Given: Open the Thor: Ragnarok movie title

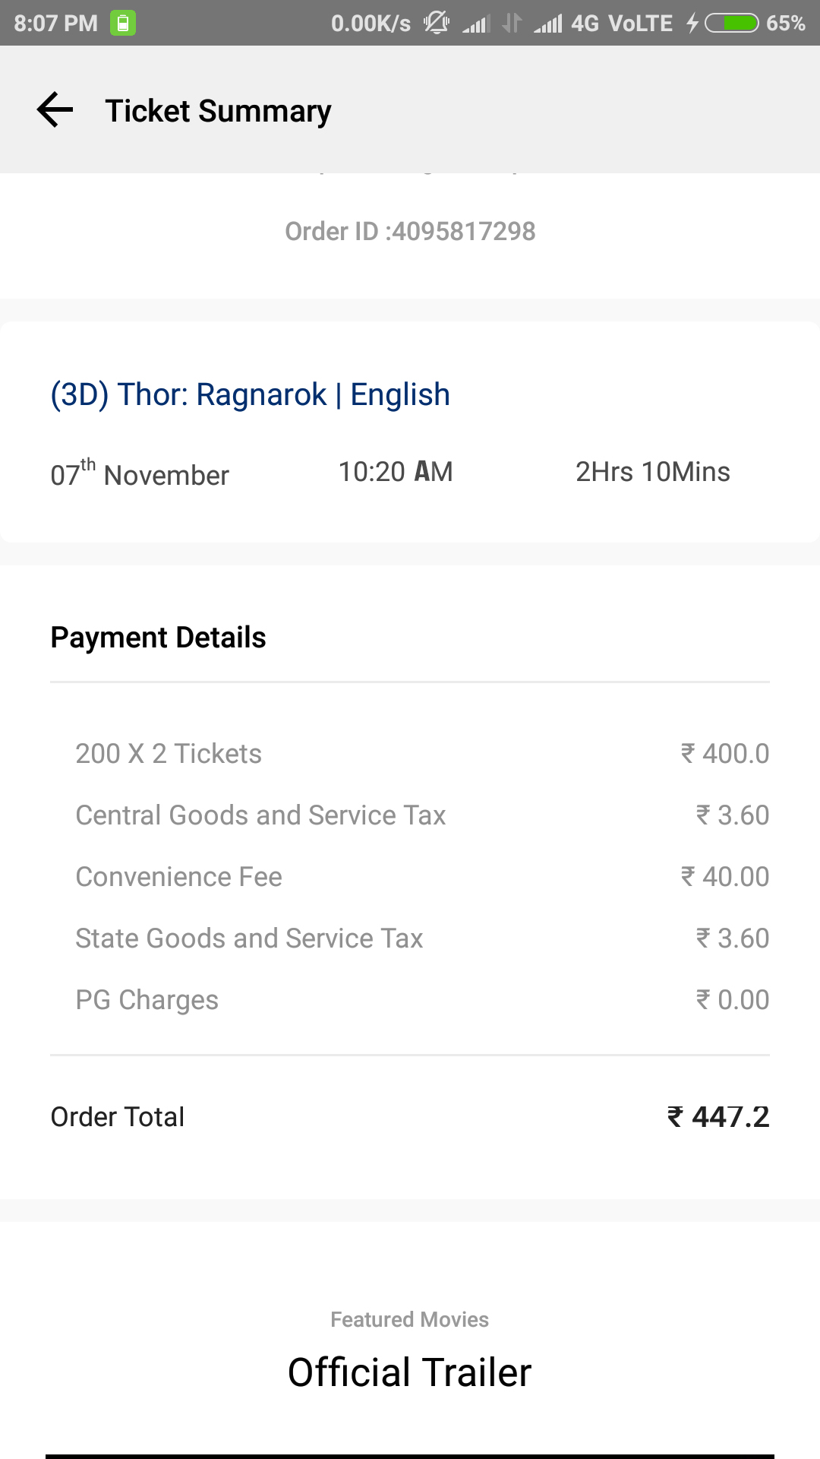Looking at the screenshot, I should point(250,394).
